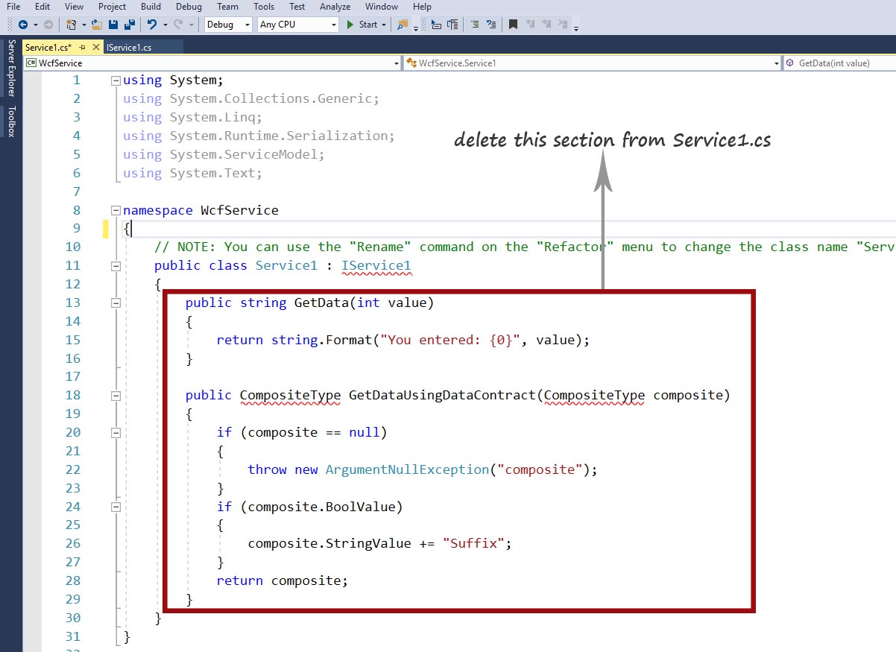Collapse the namespace WcfService block
The height and width of the screenshot is (652, 896).
(115, 210)
